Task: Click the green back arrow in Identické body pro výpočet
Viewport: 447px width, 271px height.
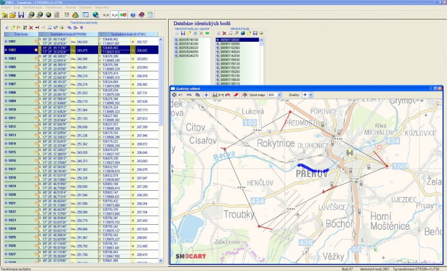Action: [207, 33]
